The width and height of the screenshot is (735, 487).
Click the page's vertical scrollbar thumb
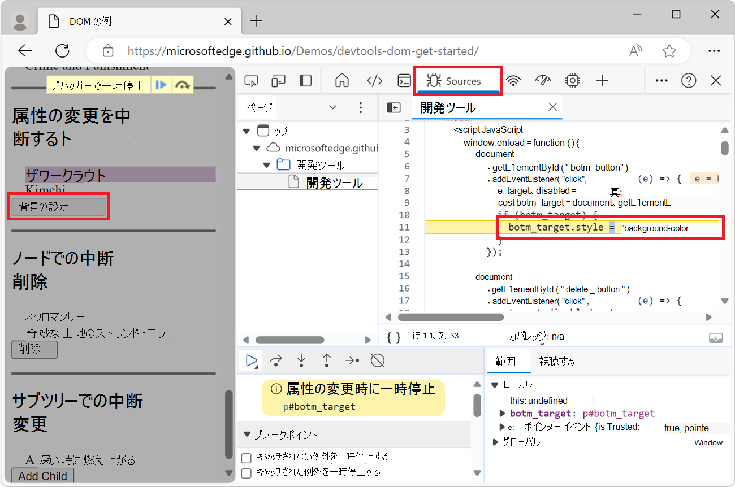click(x=229, y=424)
